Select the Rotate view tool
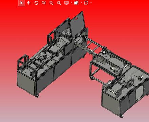 tap(36, 3)
